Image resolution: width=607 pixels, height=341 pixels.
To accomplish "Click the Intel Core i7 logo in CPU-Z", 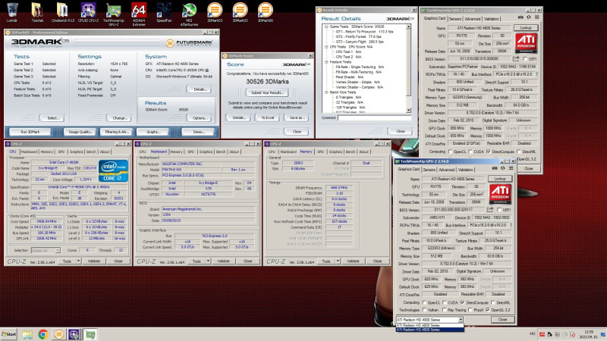I will coord(113,170).
